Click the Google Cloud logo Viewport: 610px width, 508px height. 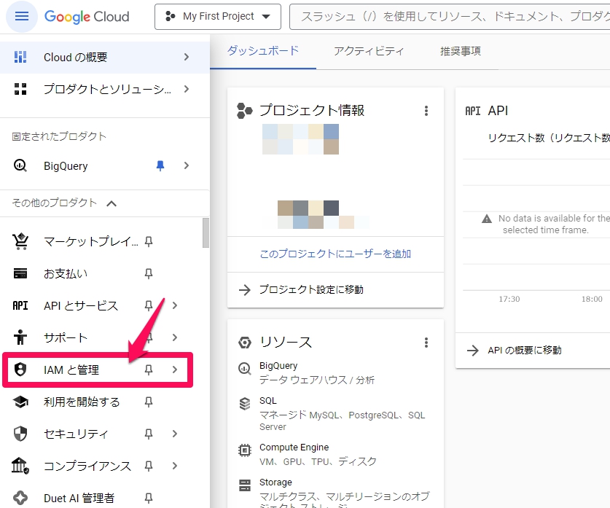(x=87, y=17)
